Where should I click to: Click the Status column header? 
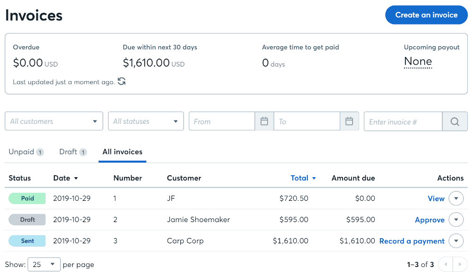[19, 178]
